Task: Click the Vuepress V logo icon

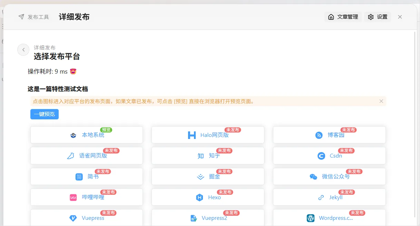Action: (x=73, y=218)
